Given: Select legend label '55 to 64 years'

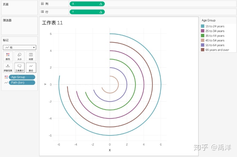Looking at the screenshot, I should pyautogui.click(x=215, y=45).
